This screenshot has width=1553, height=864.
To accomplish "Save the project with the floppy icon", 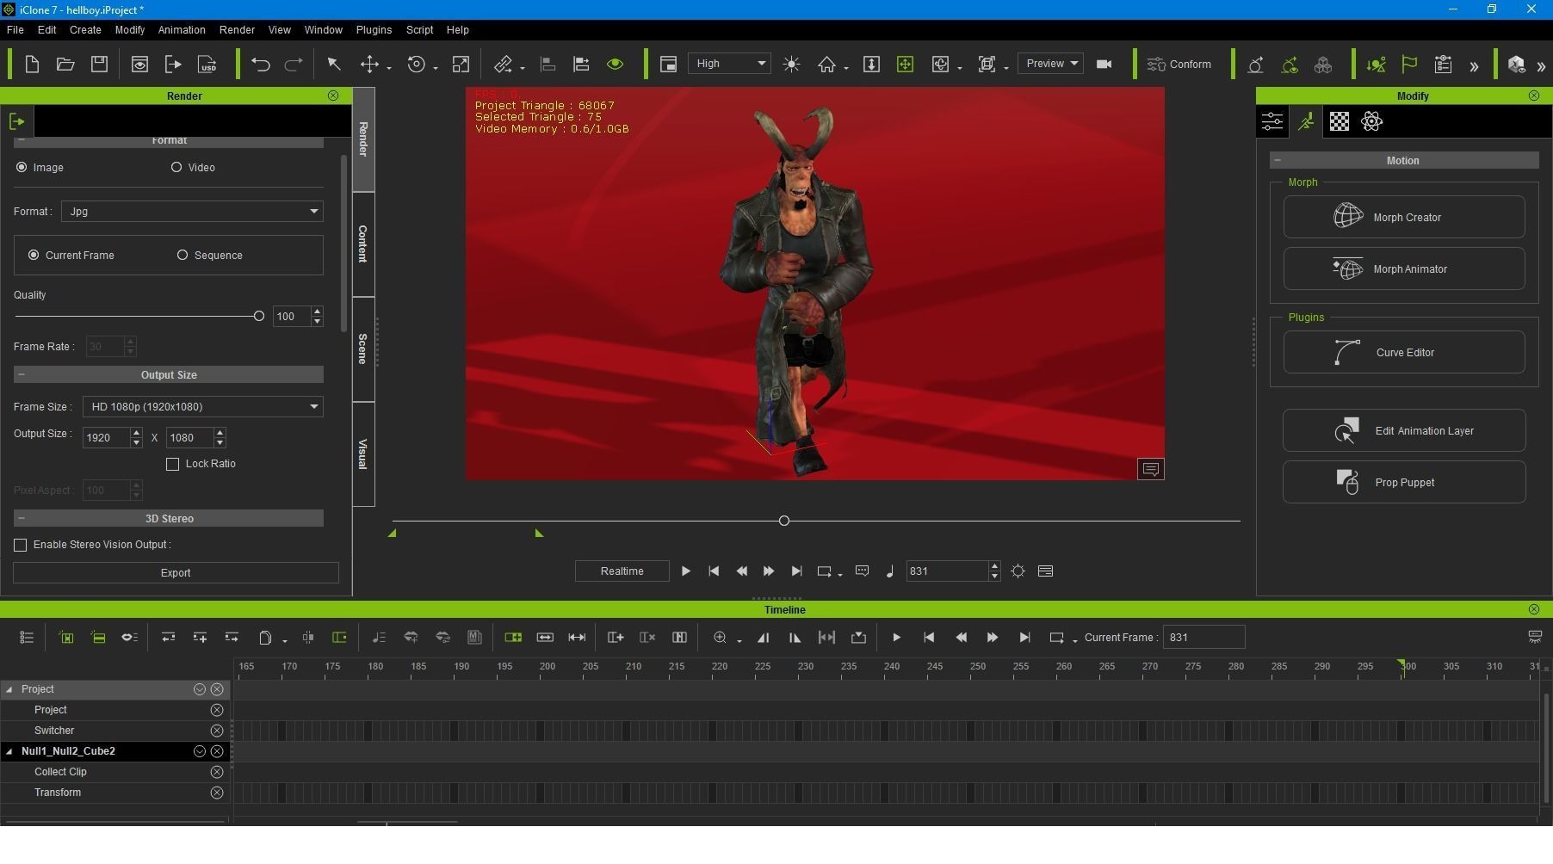I will pos(99,65).
